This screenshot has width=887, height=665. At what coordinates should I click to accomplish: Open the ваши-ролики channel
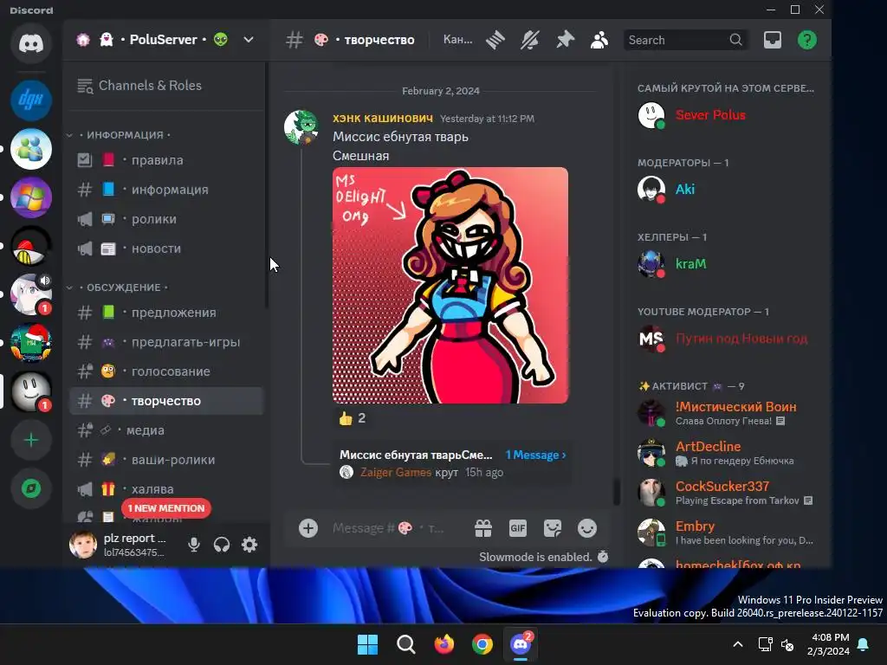point(166,459)
